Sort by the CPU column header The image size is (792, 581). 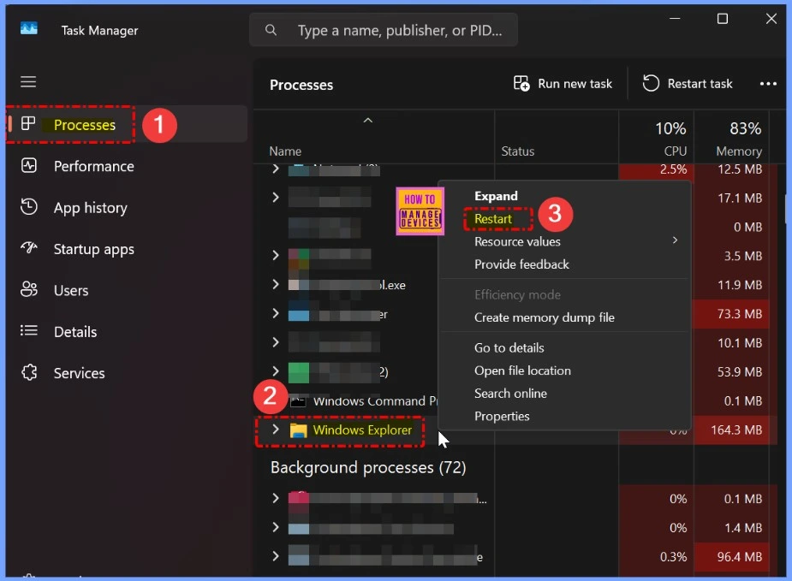pos(675,151)
